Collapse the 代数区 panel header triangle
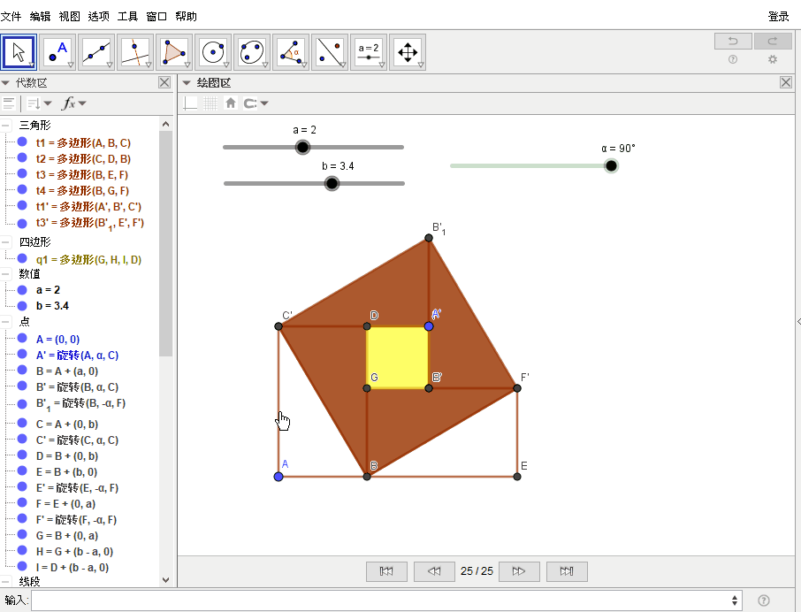 [x=5, y=83]
